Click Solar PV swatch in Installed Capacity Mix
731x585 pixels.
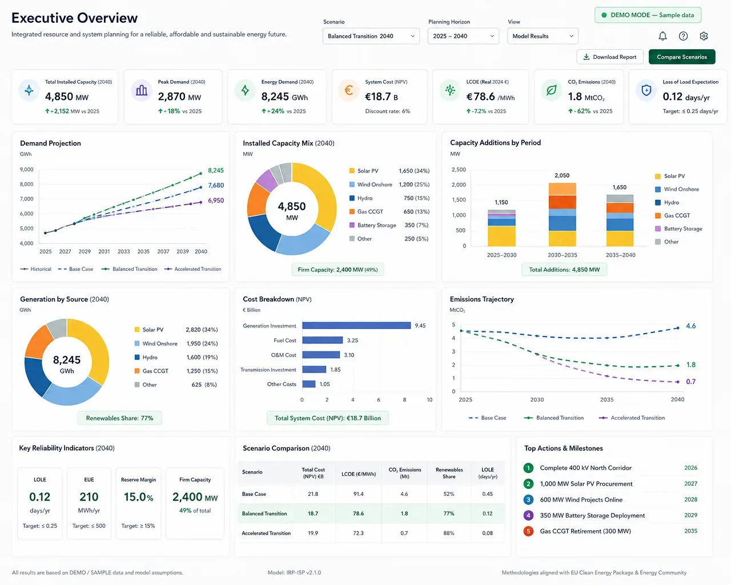(352, 171)
